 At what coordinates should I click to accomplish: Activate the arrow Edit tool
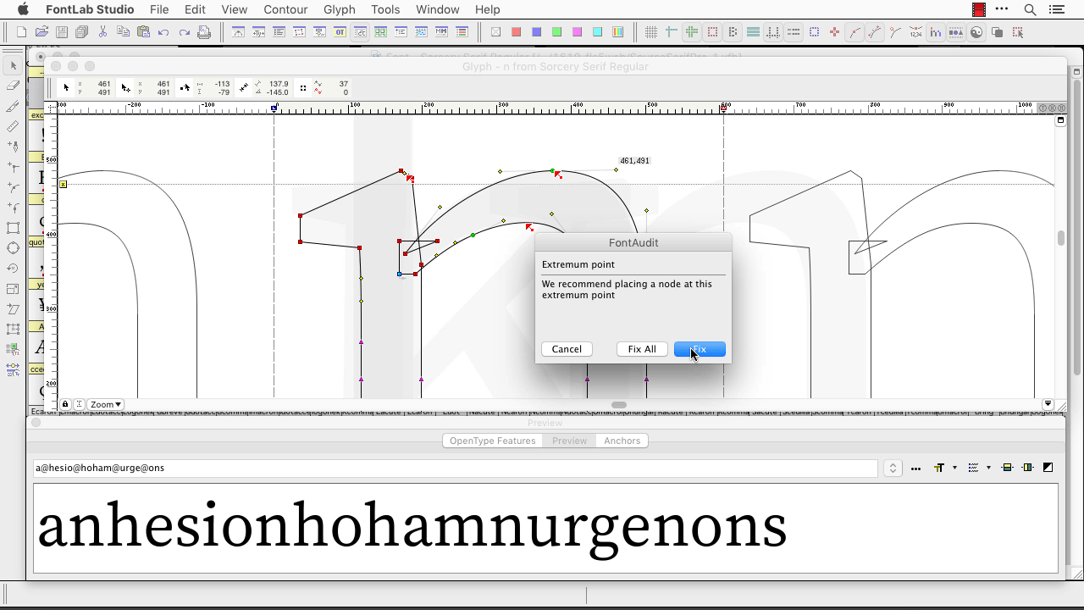click(13, 65)
